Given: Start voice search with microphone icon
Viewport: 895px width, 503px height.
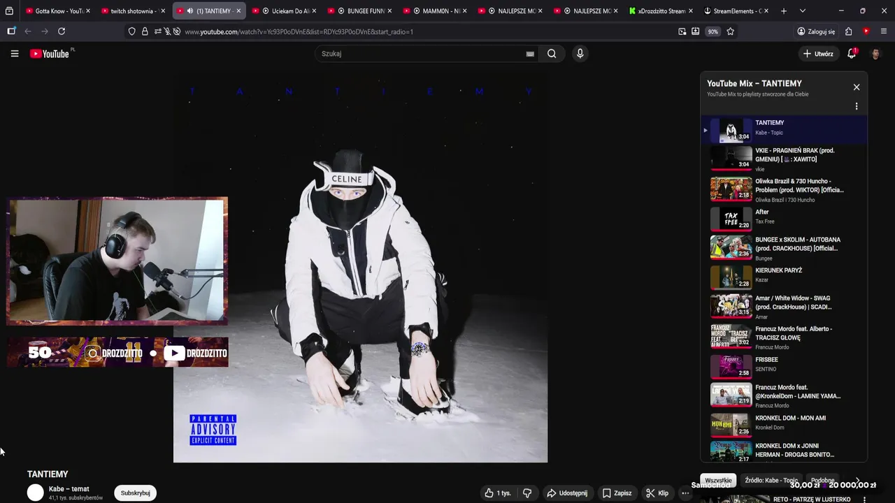Looking at the screenshot, I should (x=580, y=54).
